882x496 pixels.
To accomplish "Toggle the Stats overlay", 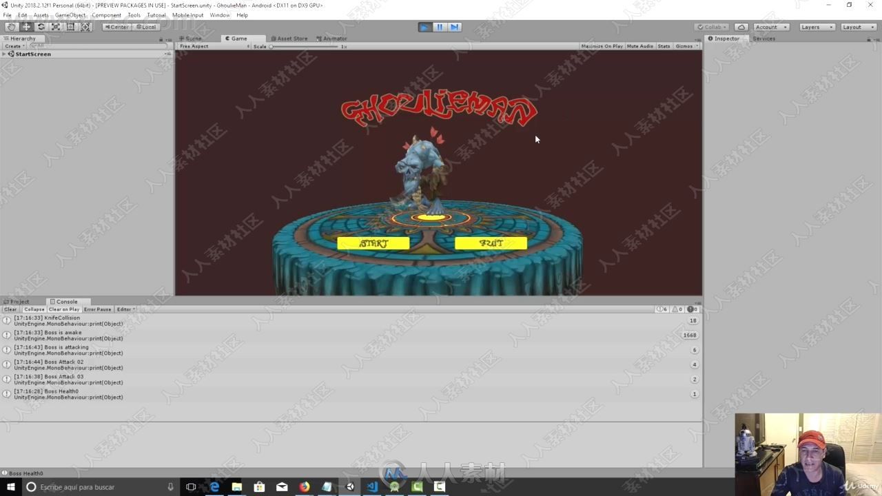I will tap(664, 46).
